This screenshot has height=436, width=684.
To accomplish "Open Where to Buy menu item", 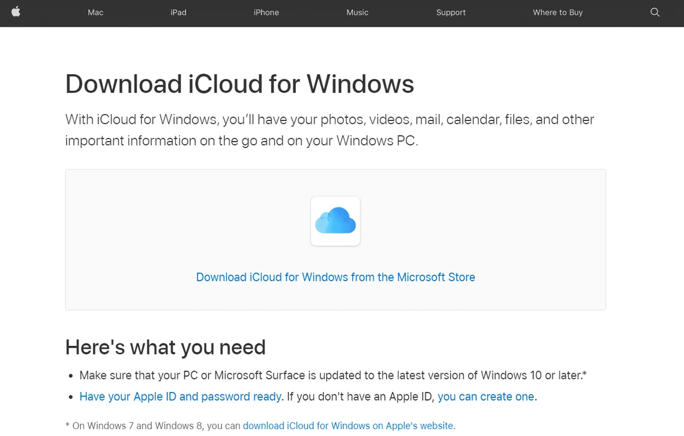I will 557,13.
